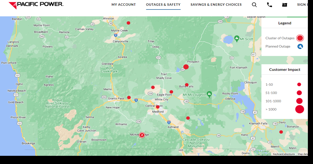The image size is (313, 164).
Task: Click the Shady Cove label
Action: tap(164, 78)
